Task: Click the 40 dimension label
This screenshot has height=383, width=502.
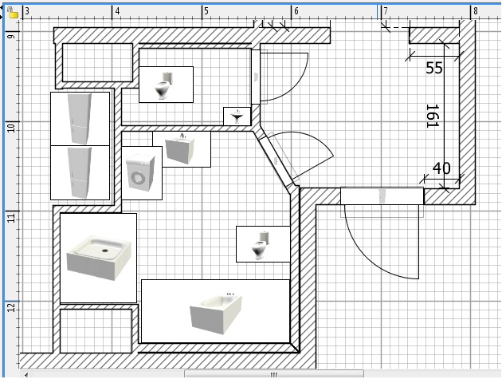Action: pos(441,168)
